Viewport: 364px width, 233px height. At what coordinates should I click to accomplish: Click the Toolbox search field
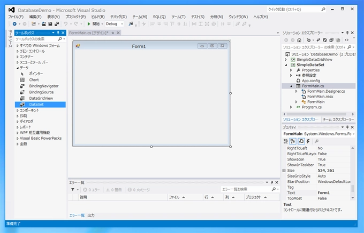[x=36, y=39]
